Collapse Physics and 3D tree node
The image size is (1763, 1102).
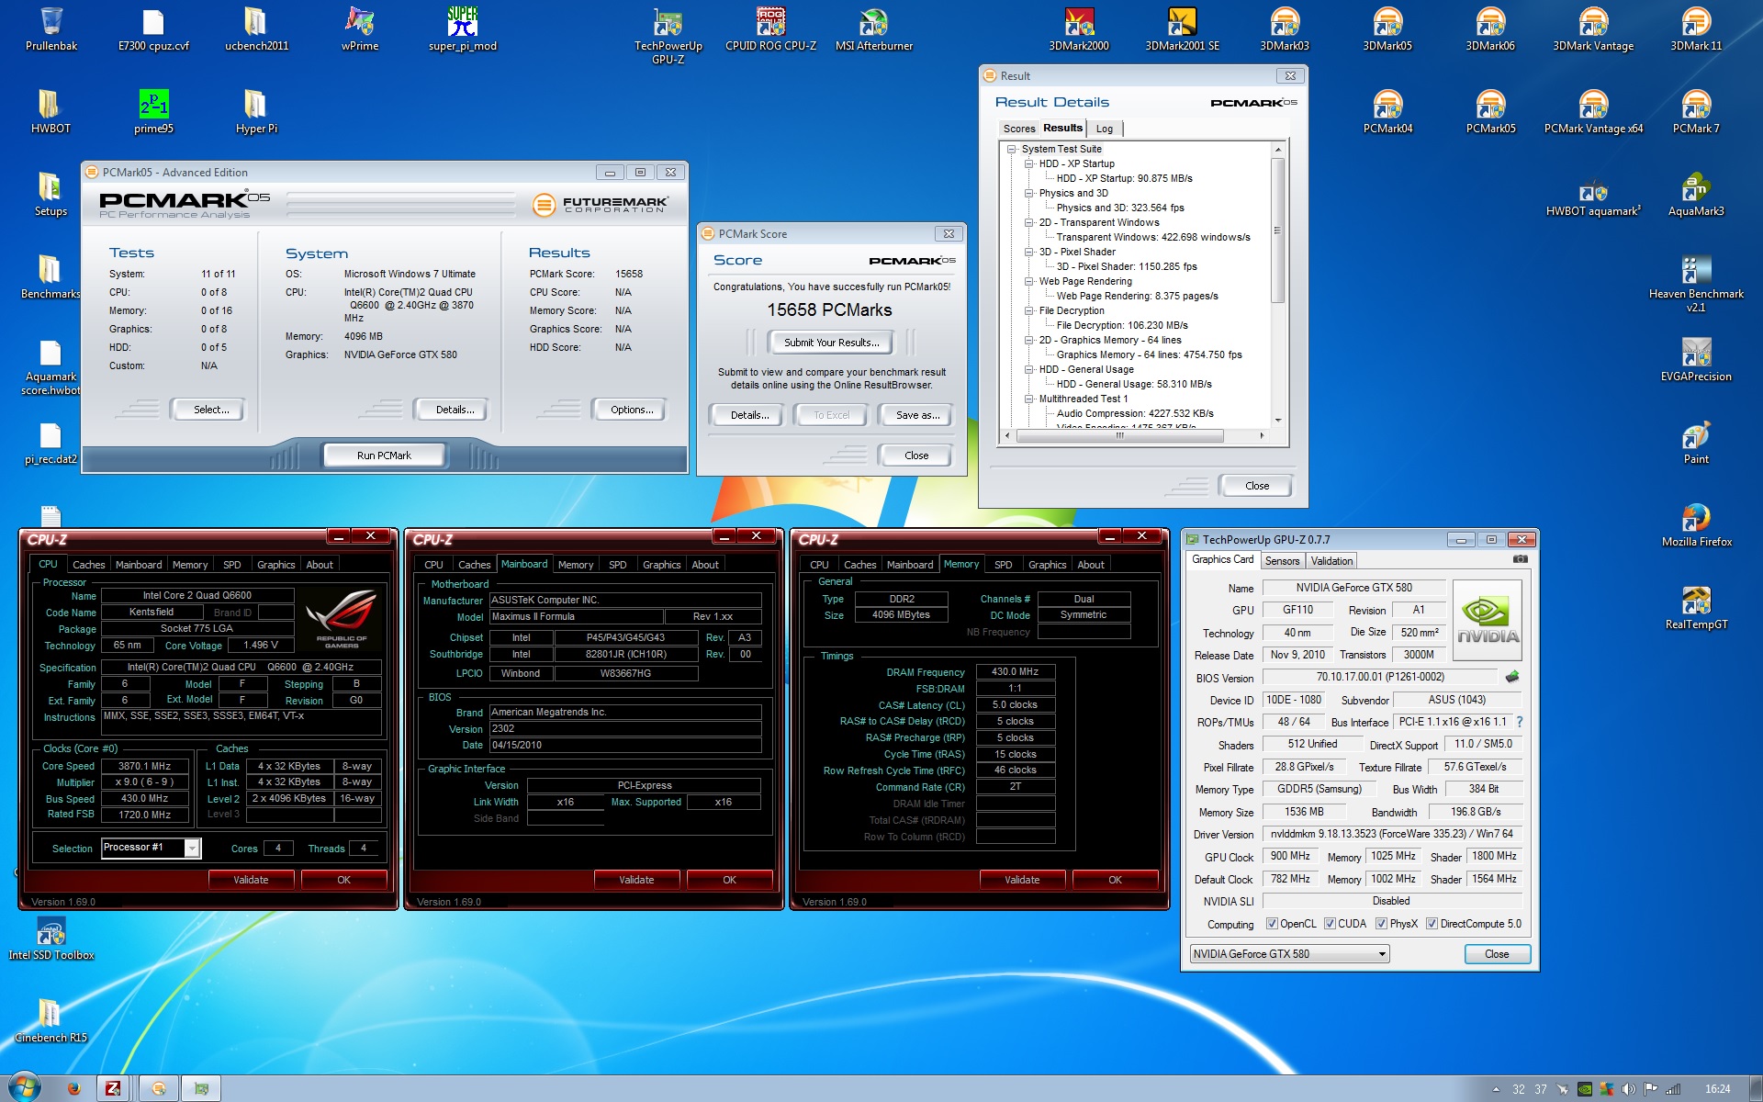pos(1029,193)
